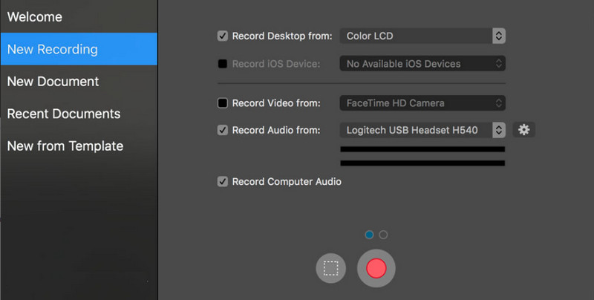594x300 pixels.
Task: Click the audio input level meter
Action: pyautogui.click(x=422, y=156)
